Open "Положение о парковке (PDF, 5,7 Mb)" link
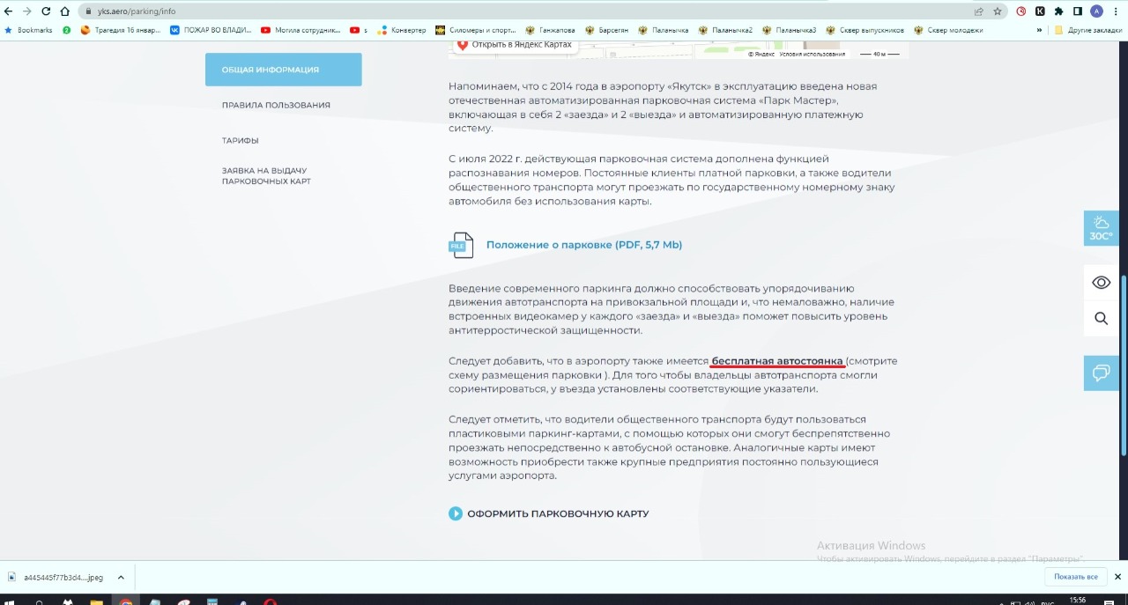The image size is (1128, 605). coord(584,245)
